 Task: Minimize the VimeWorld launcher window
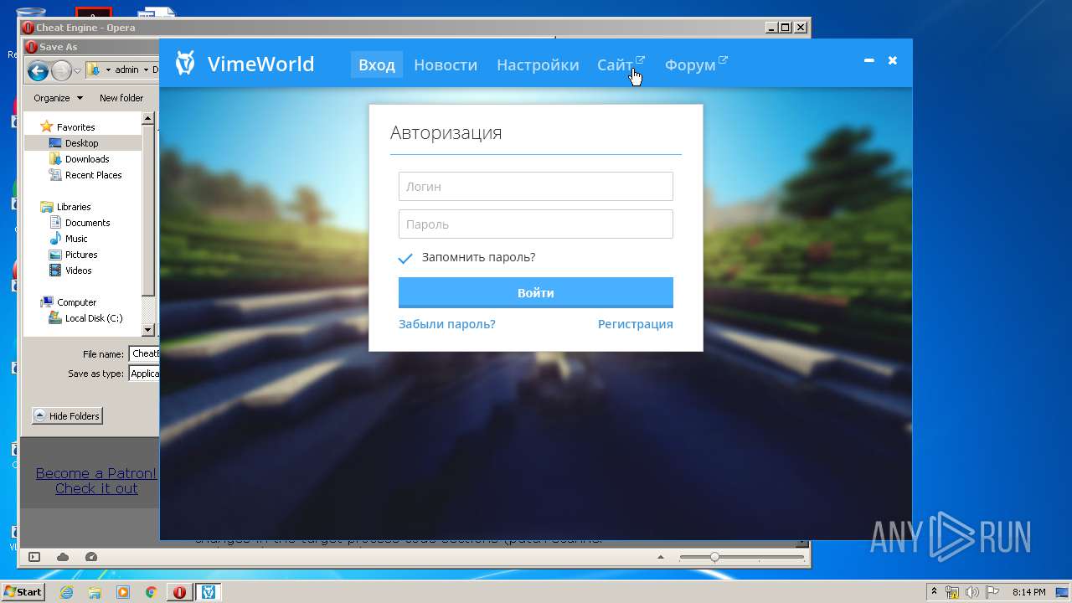869,60
